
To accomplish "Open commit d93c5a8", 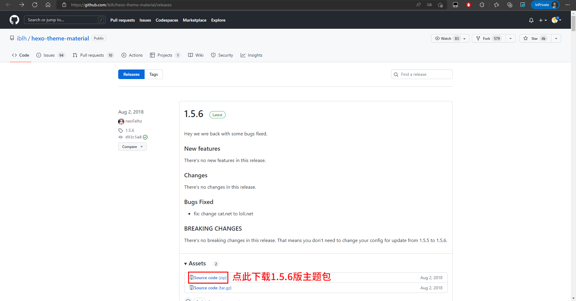I will pyautogui.click(x=133, y=137).
